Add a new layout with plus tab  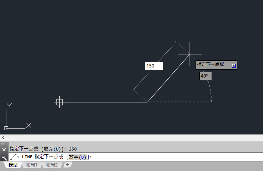[68, 165]
